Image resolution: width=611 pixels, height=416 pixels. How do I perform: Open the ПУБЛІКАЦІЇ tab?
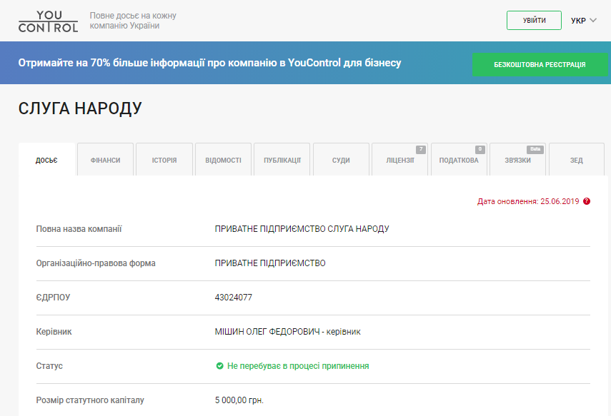click(x=282, y=160)
